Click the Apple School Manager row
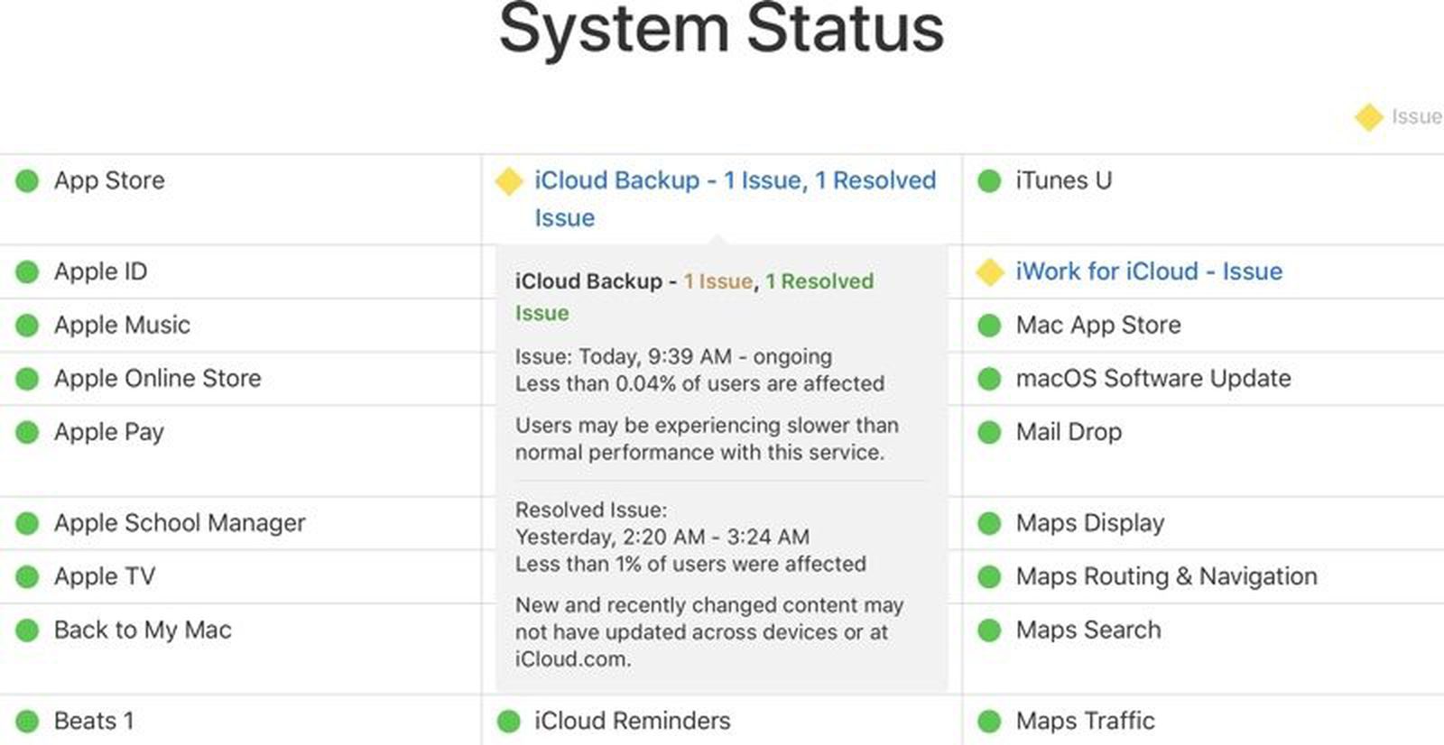 (x=180, y=523)
